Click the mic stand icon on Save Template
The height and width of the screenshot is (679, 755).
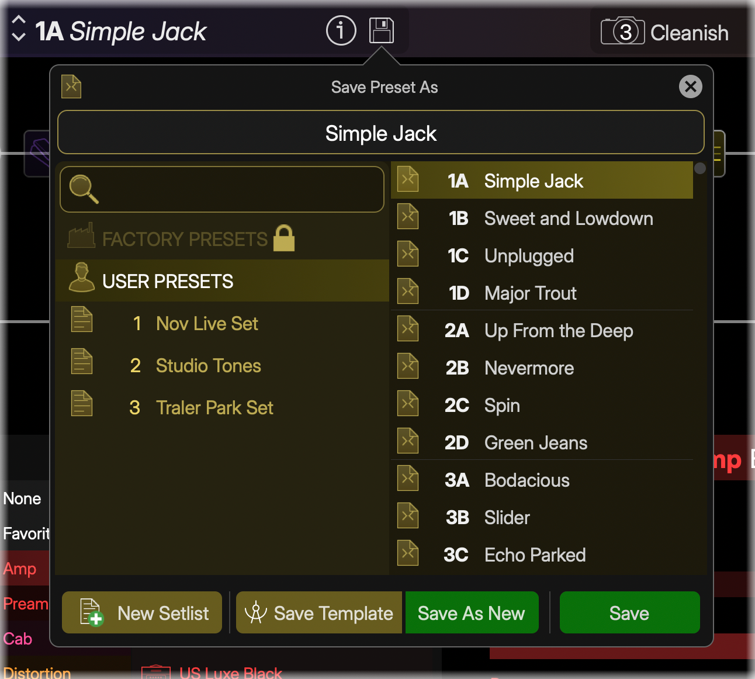point(256,612)
